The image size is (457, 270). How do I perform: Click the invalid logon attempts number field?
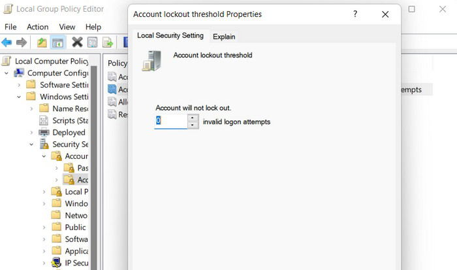pos(171,121)
